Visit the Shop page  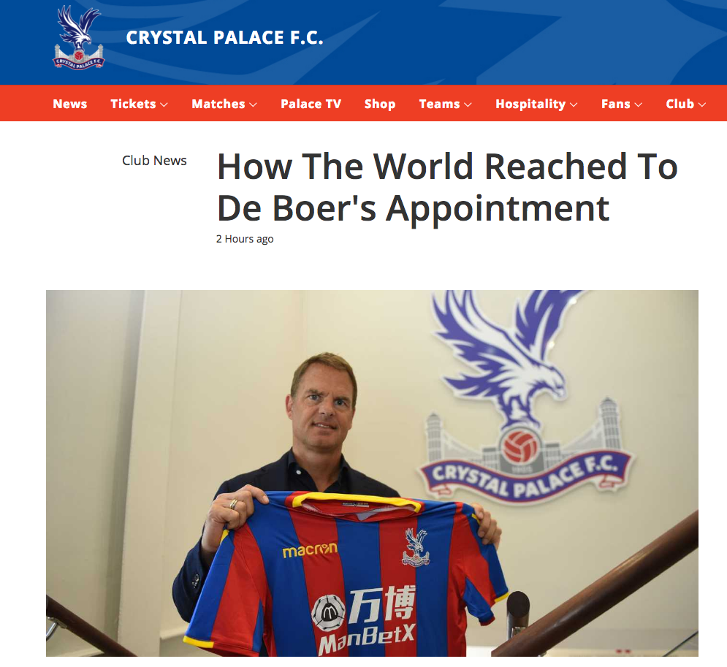pos(380,104)
